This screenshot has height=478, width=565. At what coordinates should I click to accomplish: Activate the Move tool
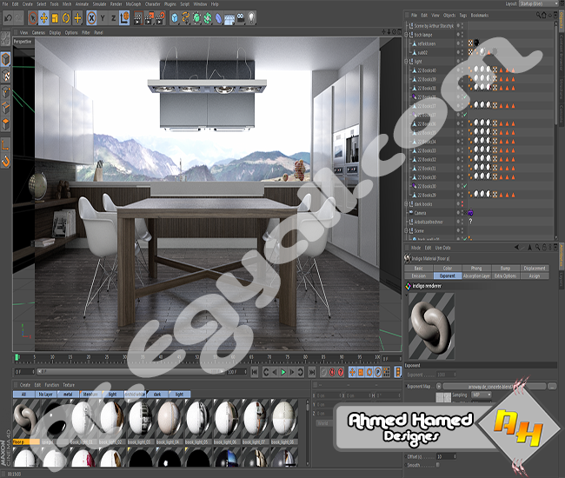[x=44, y=18]
